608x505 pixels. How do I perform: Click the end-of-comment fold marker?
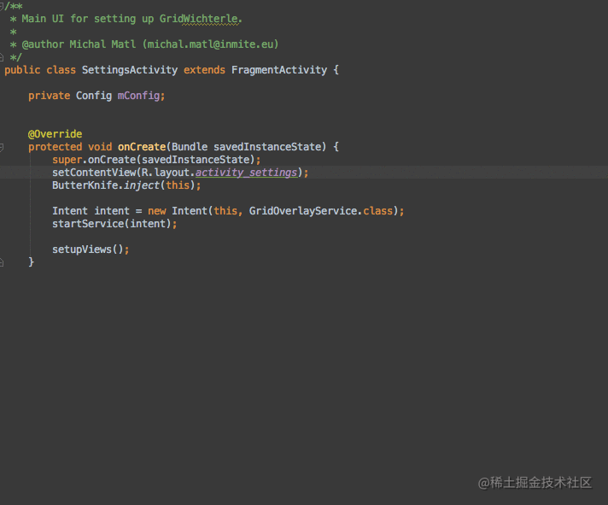2,57
